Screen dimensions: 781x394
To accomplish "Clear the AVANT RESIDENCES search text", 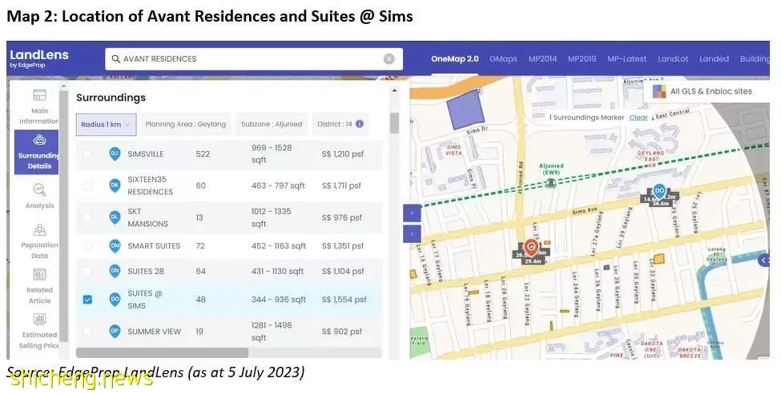I will 389,58.
